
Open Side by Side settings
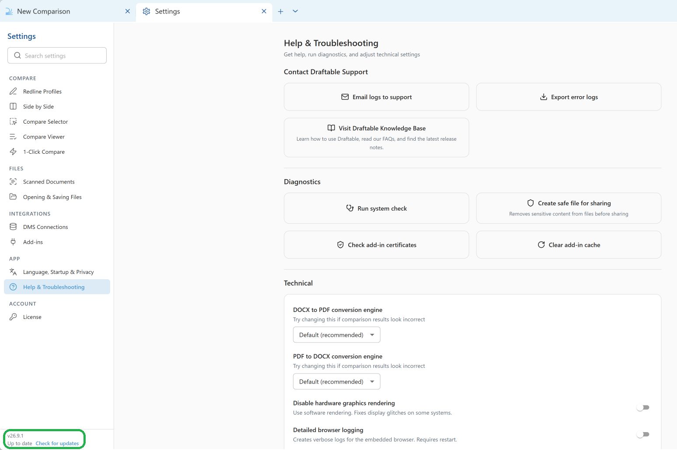click(57, 107)
